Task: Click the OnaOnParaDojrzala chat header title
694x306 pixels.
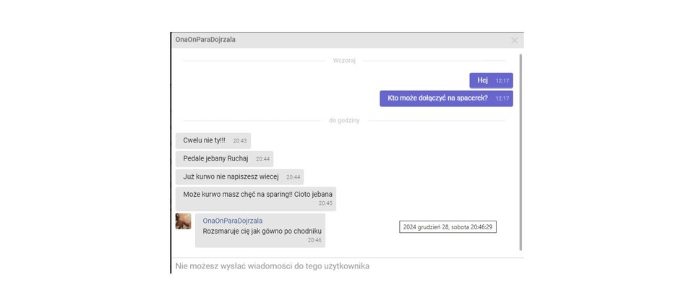Action: point(205,40)
